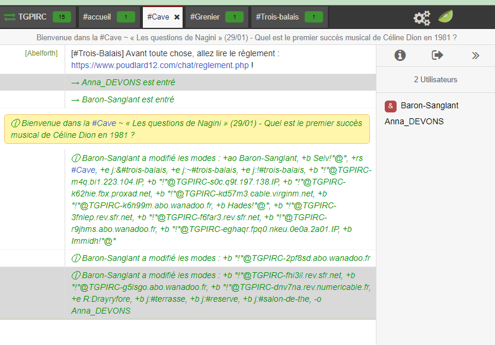Click the #Cave link in the yellow topic box

point(104,123)
